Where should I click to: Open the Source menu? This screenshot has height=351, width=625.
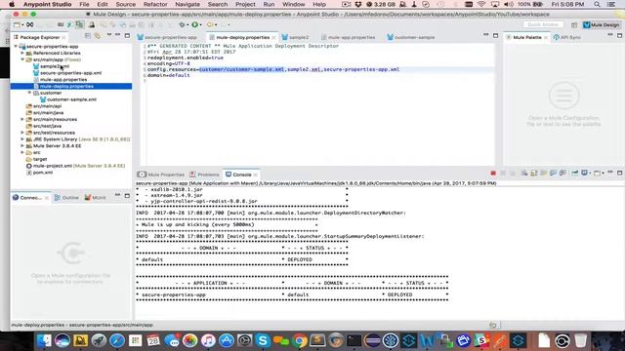[126, 4]
